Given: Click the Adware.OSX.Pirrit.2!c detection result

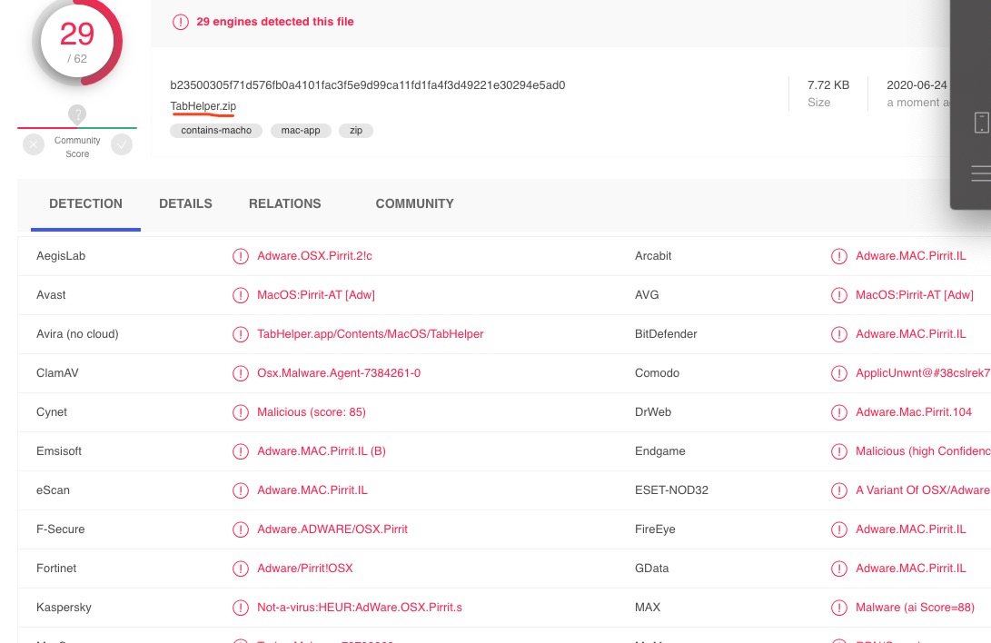Looking at the screenshot, I should [x=314, y=256].
